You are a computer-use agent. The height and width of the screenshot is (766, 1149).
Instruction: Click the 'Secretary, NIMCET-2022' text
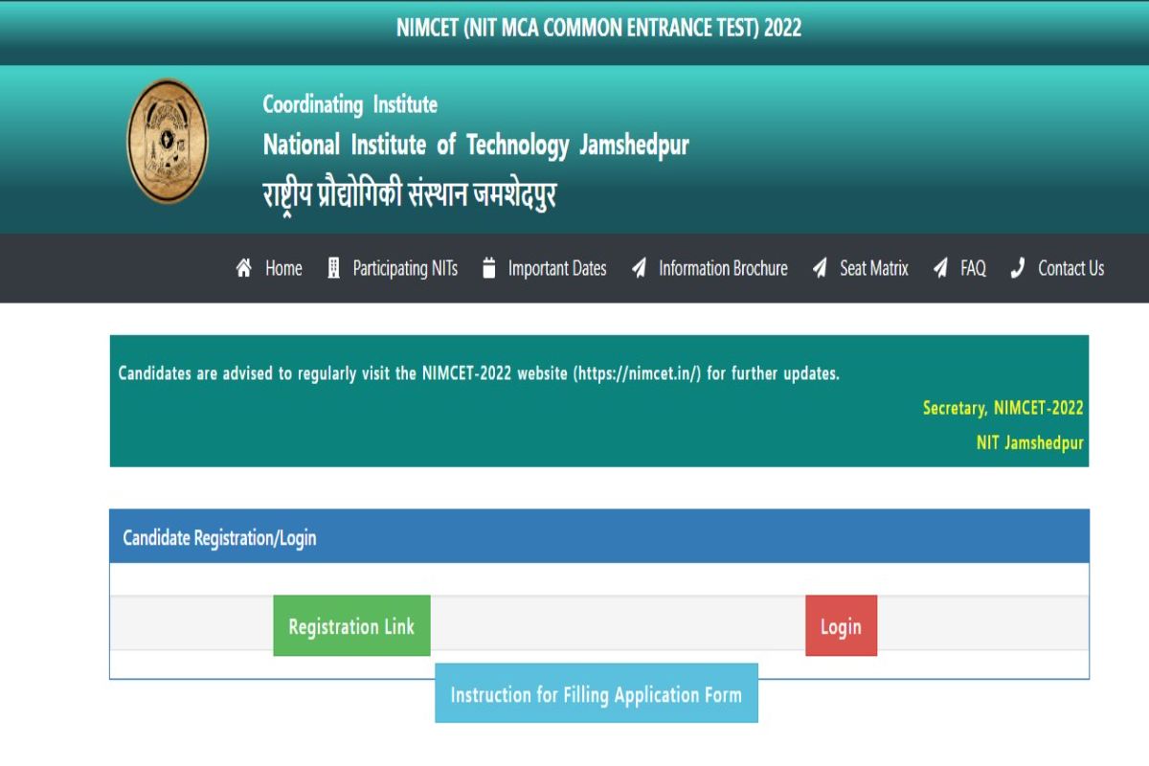(1003, 408)
